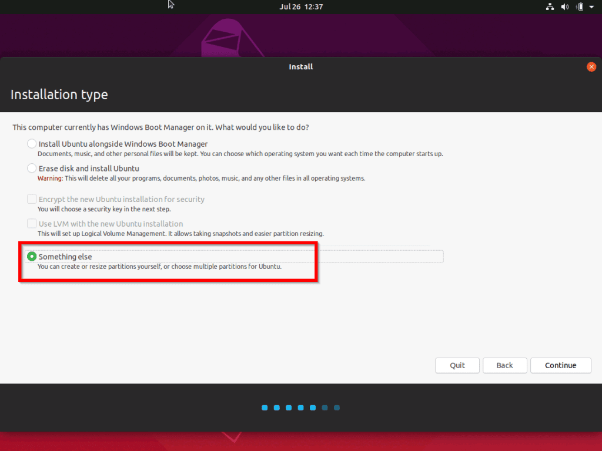Click the first progress dot in footer
This screenshot has width=602, height=451.
[265, 408]
